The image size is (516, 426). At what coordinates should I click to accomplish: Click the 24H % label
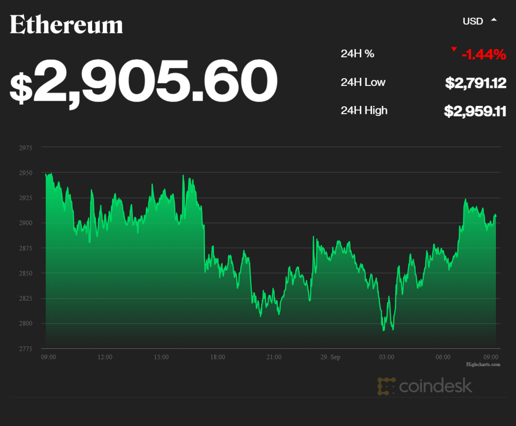[357, 53]
